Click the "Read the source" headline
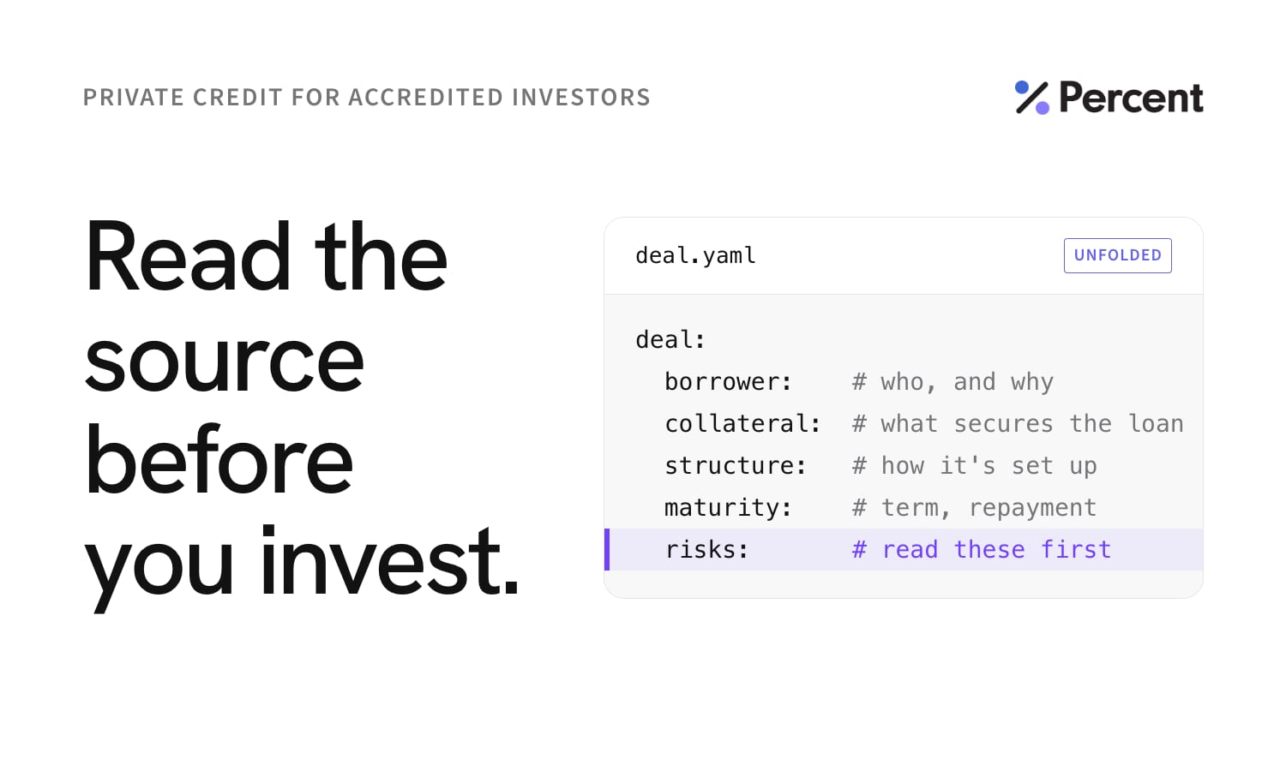1286x771 pixels. tap(266, 308)
